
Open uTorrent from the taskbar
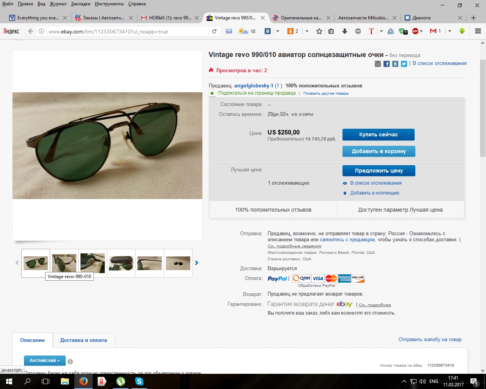click(x=121, y=381)
